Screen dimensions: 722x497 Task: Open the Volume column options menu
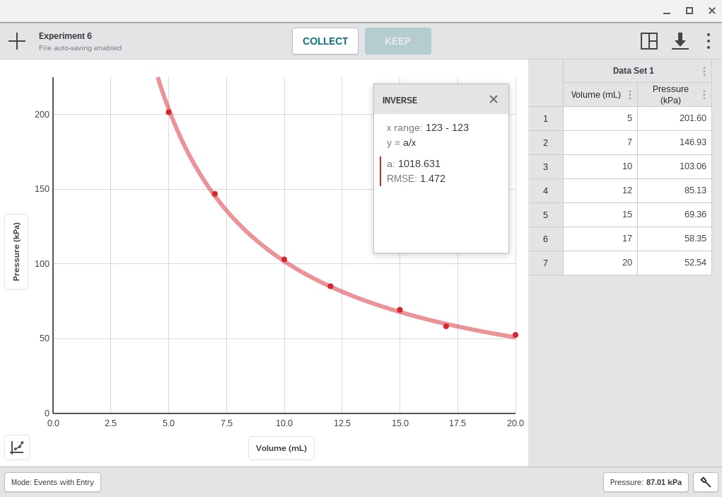click(x=631, y=94)
